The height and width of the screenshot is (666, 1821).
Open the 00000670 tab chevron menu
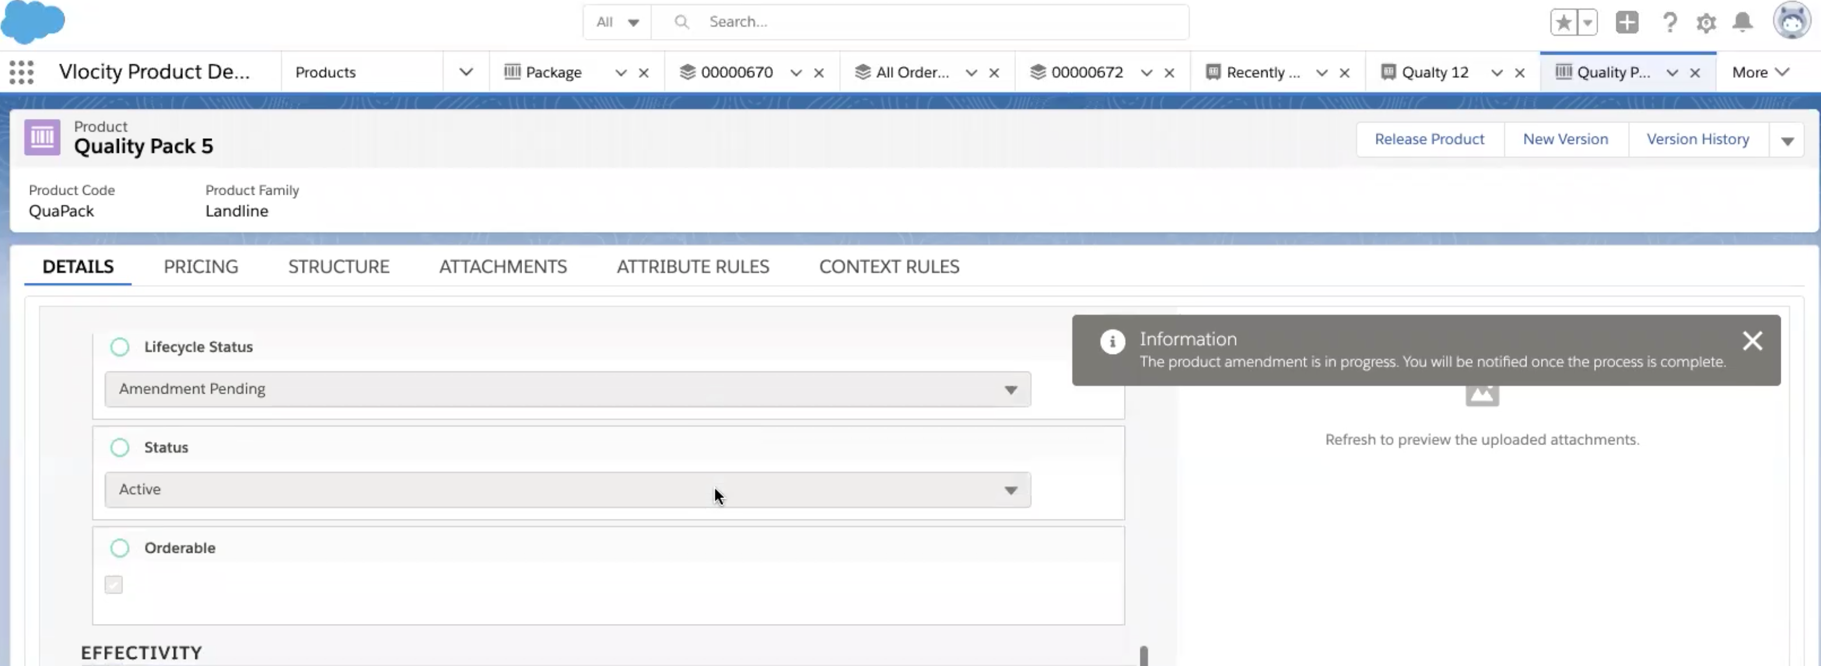pos(796,73)
